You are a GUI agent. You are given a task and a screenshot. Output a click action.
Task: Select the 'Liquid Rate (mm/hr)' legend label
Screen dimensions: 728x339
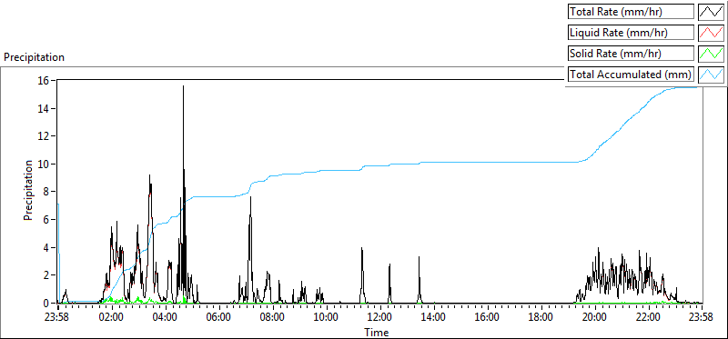[632, 33]
